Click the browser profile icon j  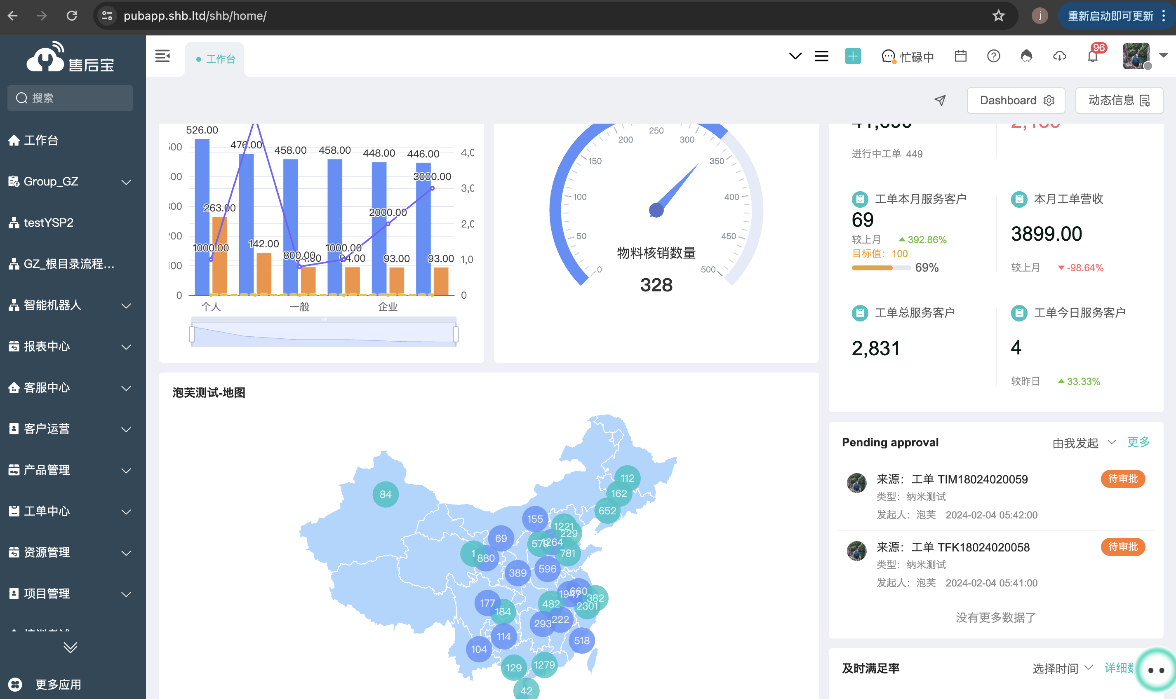[1040, 16]
